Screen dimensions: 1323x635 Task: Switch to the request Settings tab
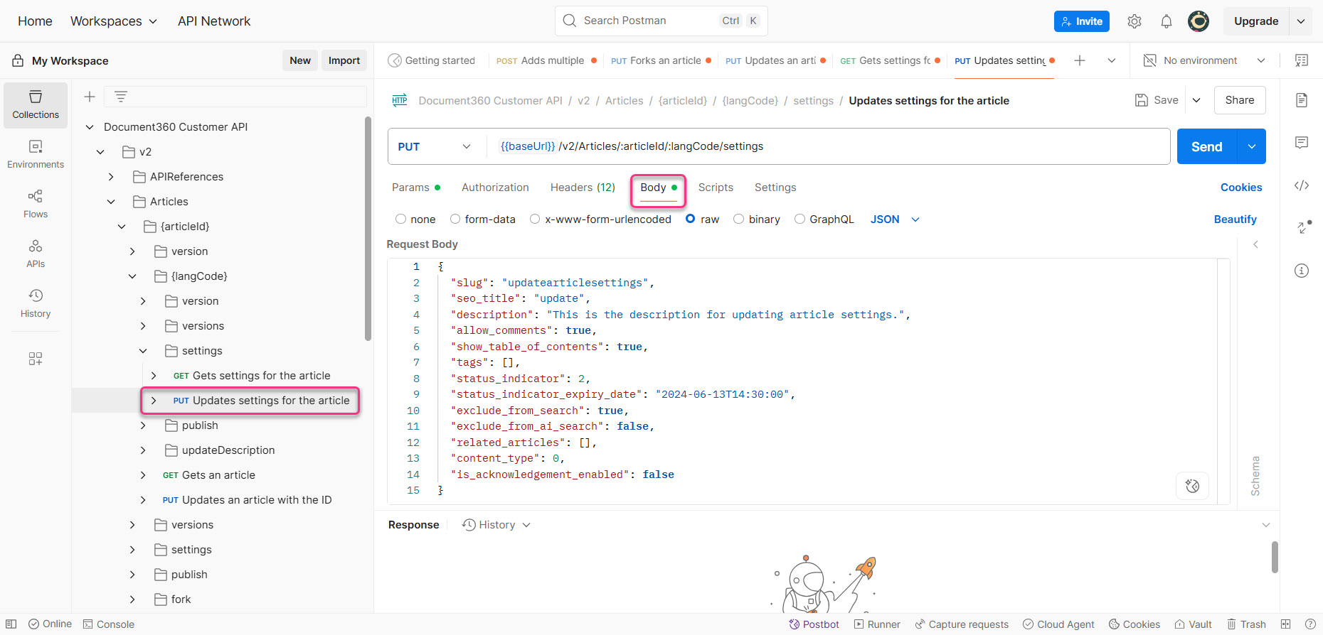coord(775,188)
